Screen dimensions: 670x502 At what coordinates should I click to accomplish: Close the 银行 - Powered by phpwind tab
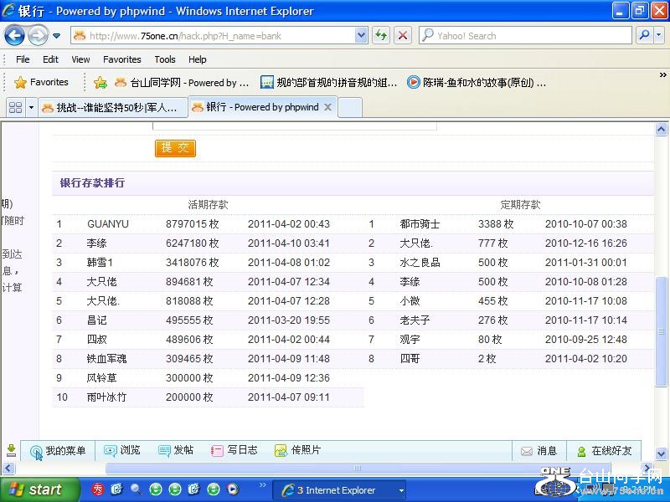[x=327, y=107]
